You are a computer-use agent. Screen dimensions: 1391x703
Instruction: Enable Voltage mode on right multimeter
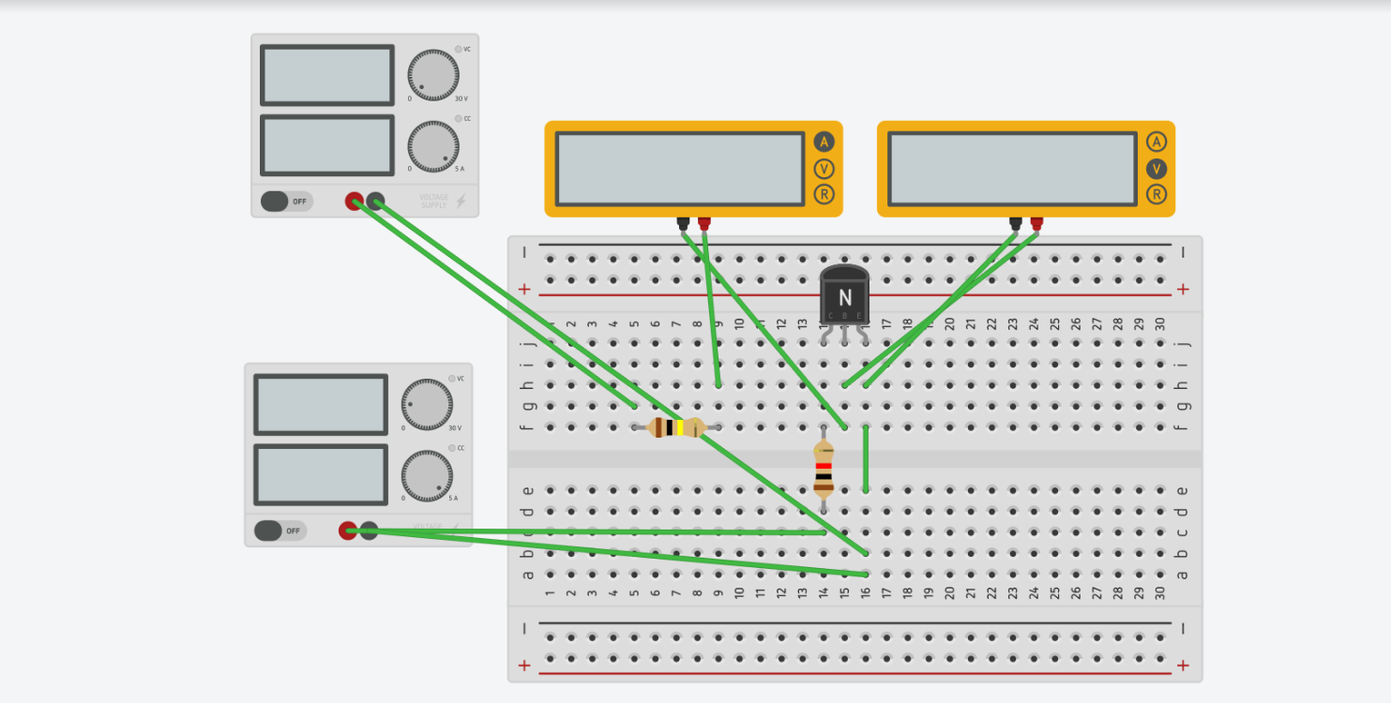tap(1155, 170)
